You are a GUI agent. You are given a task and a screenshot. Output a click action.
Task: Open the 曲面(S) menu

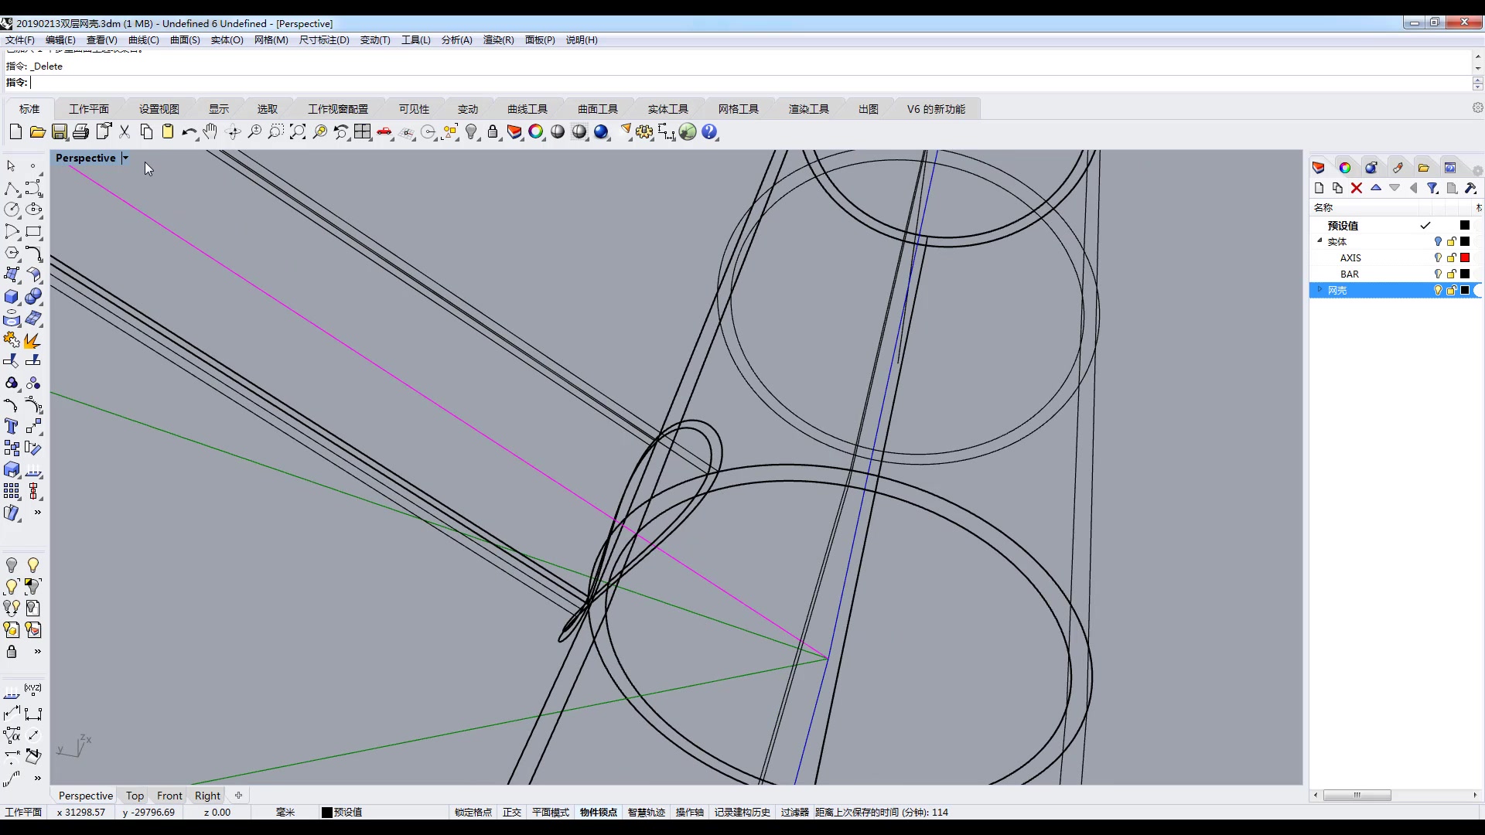pyautogui.click(x=185, y=39)
